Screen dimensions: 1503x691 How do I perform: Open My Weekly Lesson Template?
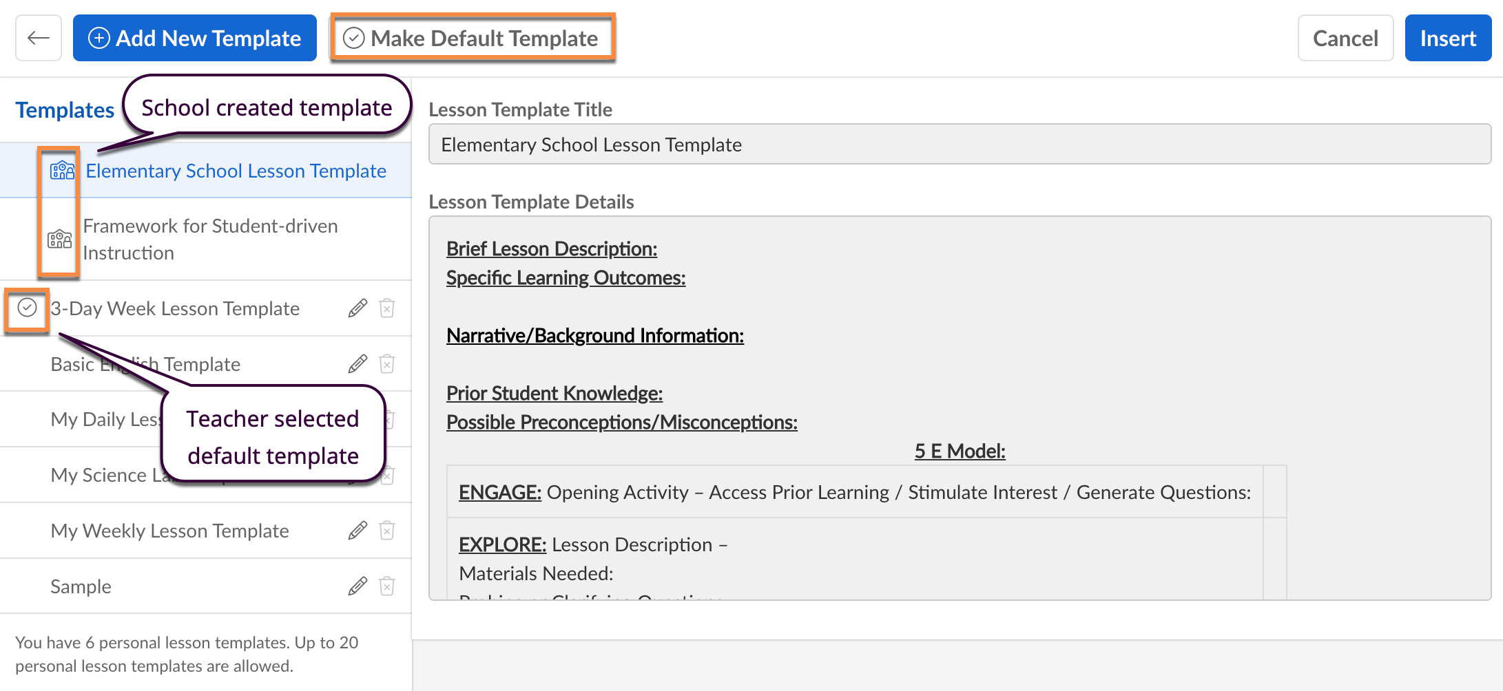(x=169, y=531)
